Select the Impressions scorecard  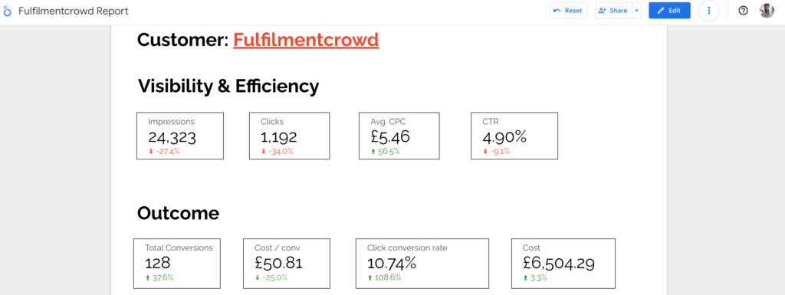click(180, 136)
